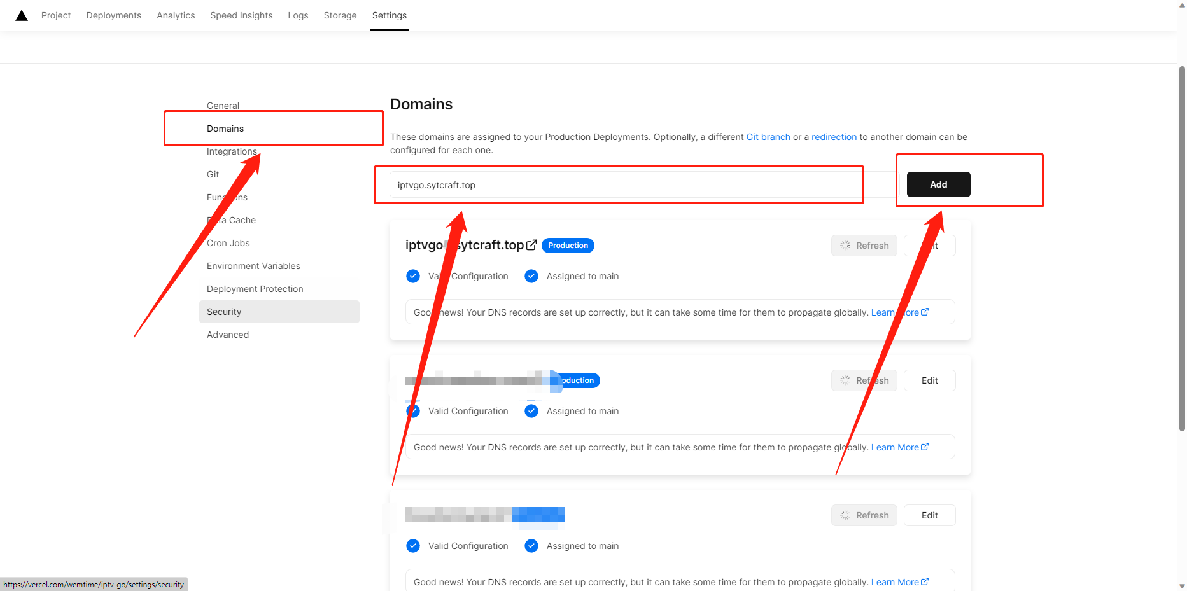Go to Speed Insights tab

[x=241, y=15]
